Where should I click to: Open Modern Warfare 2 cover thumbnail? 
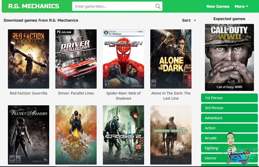[x=171, y=135]
